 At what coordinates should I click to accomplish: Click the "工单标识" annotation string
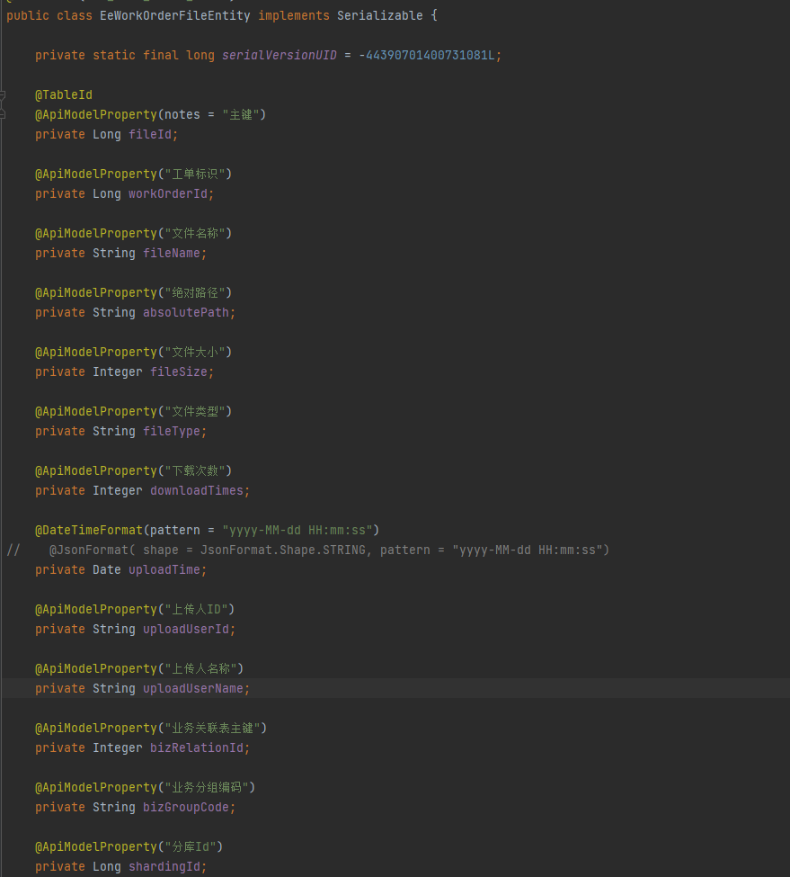195,174
